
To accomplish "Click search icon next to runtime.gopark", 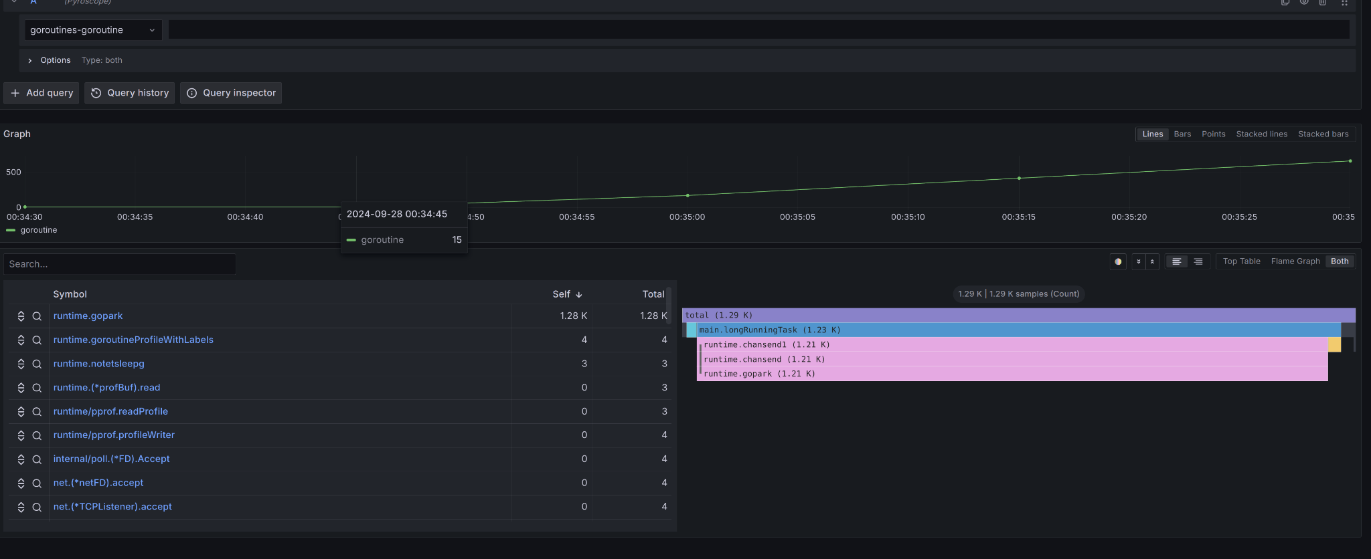I will click(x=37, y=316).
